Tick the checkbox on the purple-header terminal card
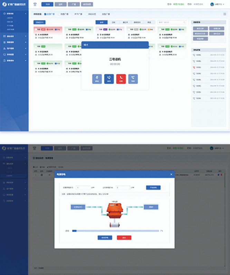 [x=97, y=29]
